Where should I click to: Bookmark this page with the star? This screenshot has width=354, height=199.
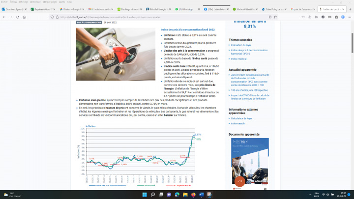point(275,17)
